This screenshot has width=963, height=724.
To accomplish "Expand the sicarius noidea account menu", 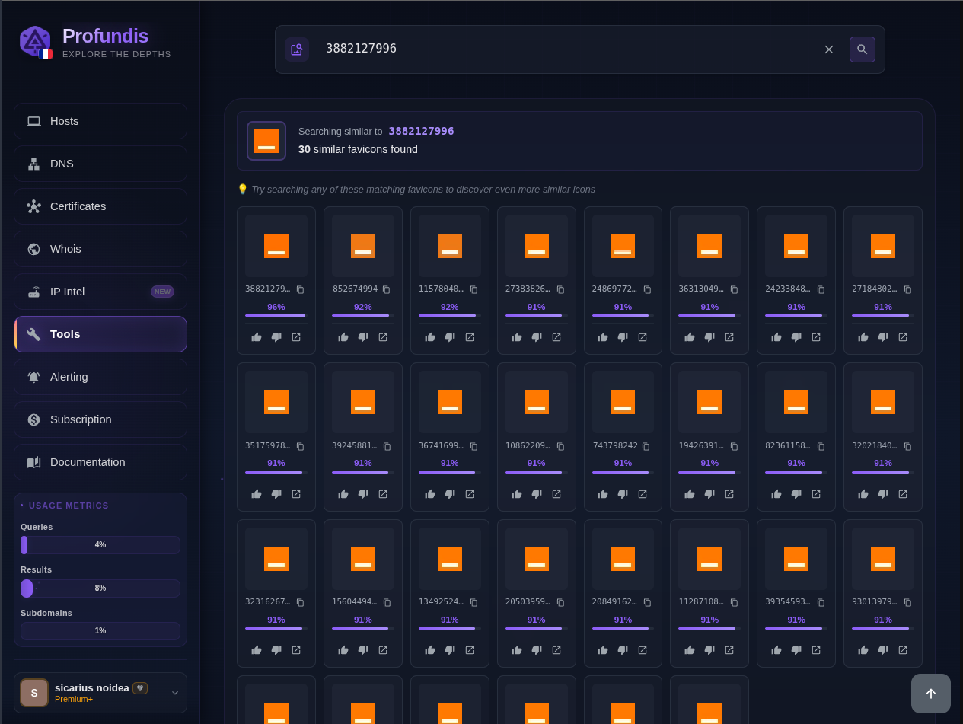I will (175, 693).
